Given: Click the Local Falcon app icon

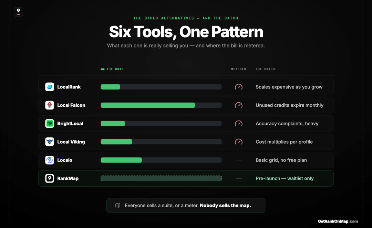Looking at the screenshot, I should pyautogui.click(x=50, y=105).
